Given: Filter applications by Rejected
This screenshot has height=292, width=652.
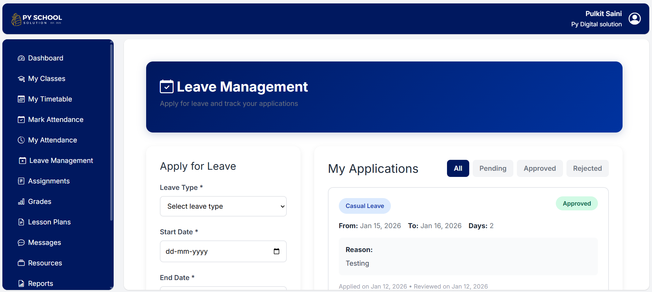Looking at the screenshot, I should pos(587,168).
